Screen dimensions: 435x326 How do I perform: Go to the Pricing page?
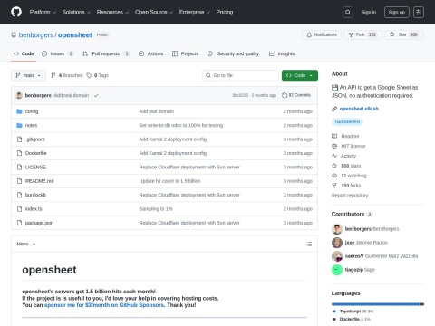(225, 12)
